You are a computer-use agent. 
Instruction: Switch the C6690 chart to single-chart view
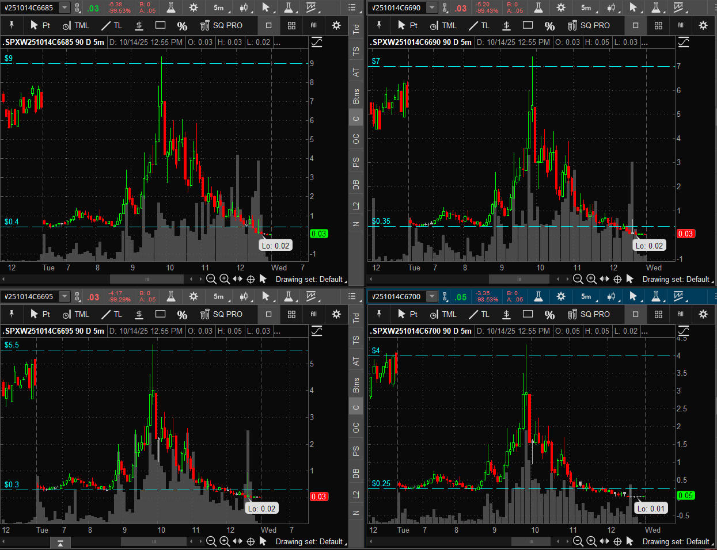(x=635, y=25)
